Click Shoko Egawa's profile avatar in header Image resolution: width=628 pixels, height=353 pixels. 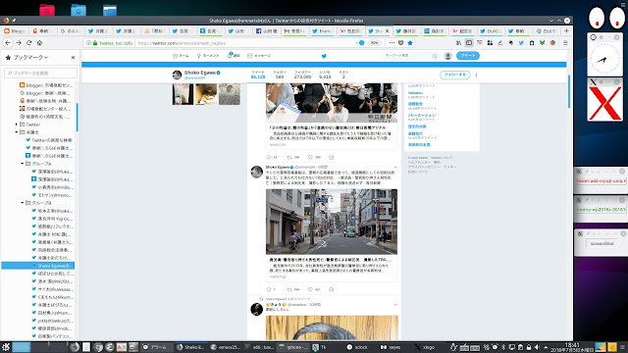[x=177, y=75]
